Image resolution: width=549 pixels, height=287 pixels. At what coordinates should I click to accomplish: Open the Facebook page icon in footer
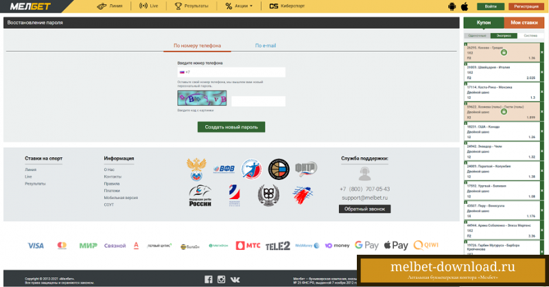pos(209,279)
